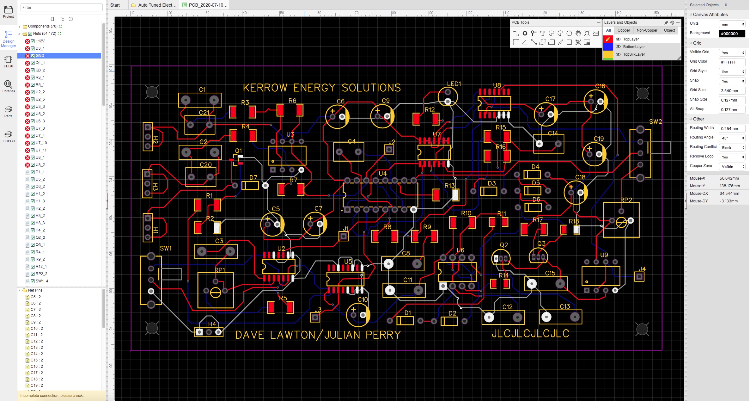Image resolution: width=750 pixels, height=401 pixels.
Task: Select the Image insert tool in PCB Tools
Action: (x=596, y=33)
